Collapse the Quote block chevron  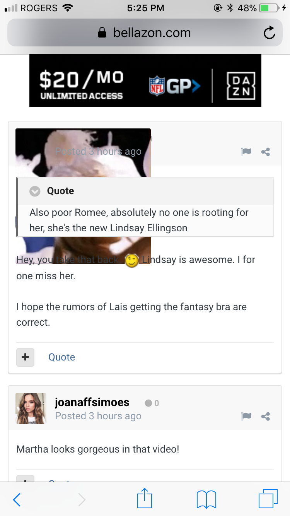(x=35, y=191)
